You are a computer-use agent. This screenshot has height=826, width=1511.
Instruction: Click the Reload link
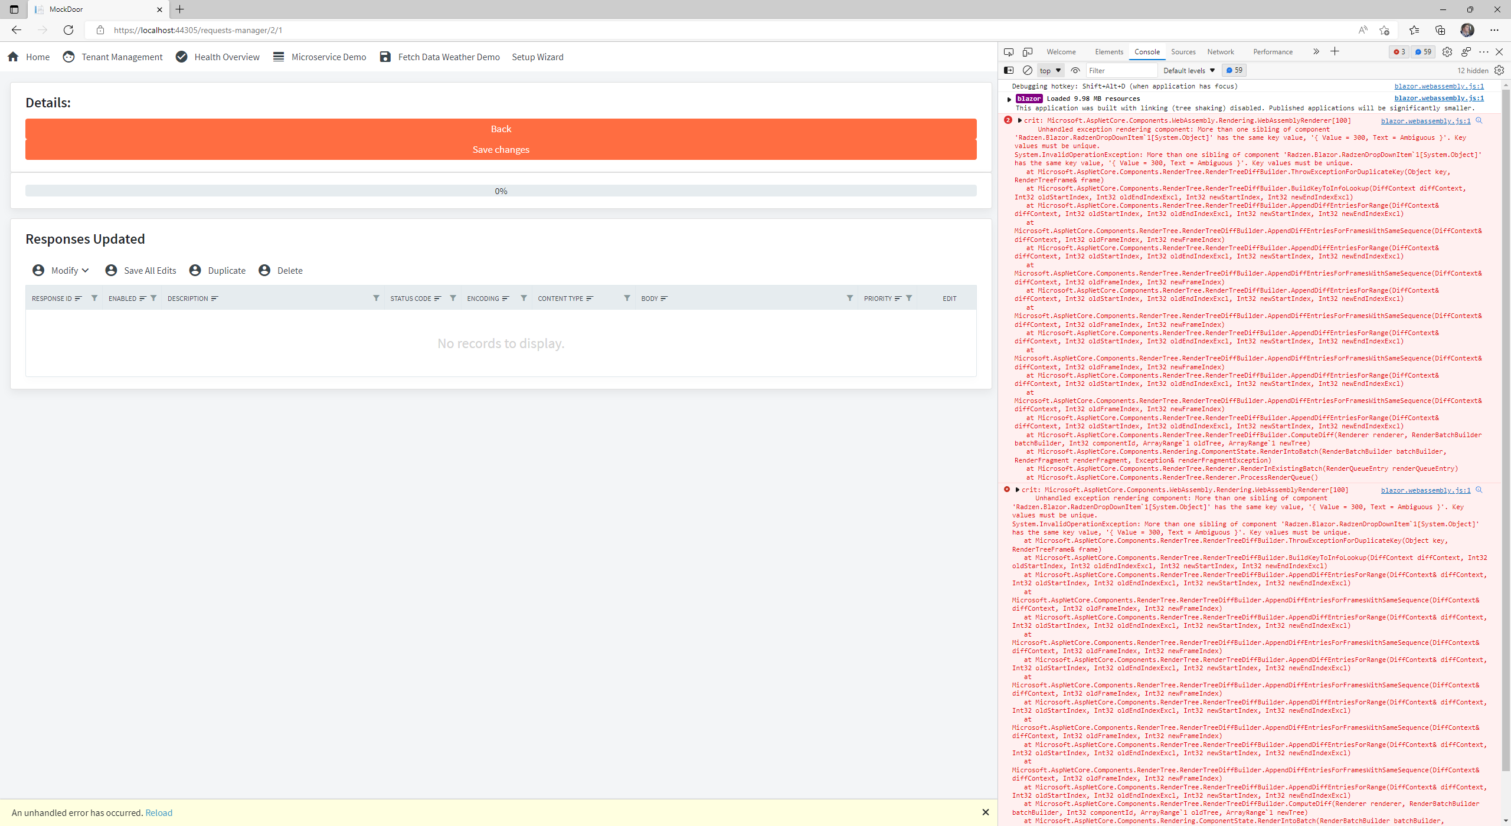point(159,812)
